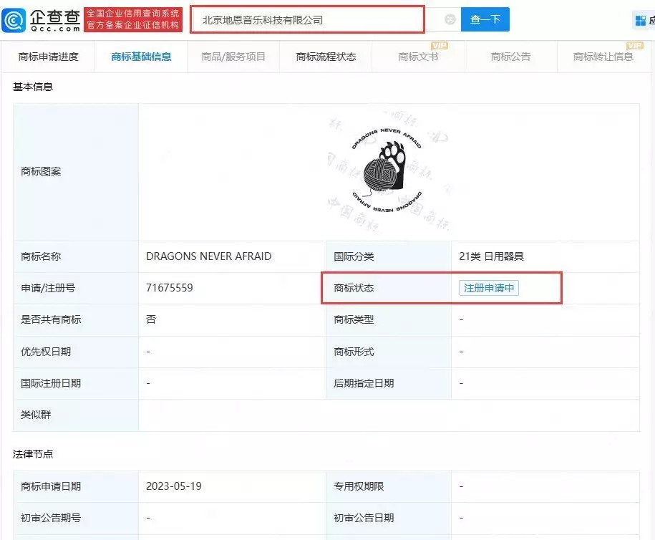The image size is (655, 540).
Task: Click the 国际分类 label cell
Action: pos(389,256)
